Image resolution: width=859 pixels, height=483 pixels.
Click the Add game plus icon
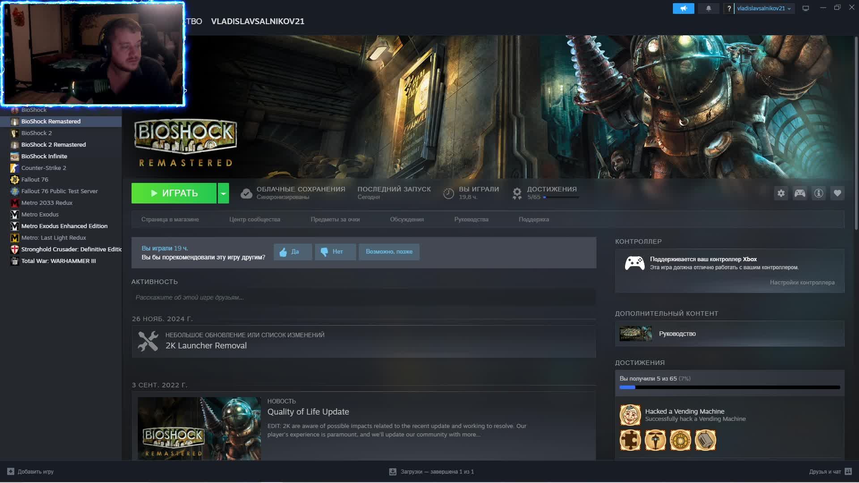tap(11, 471)
